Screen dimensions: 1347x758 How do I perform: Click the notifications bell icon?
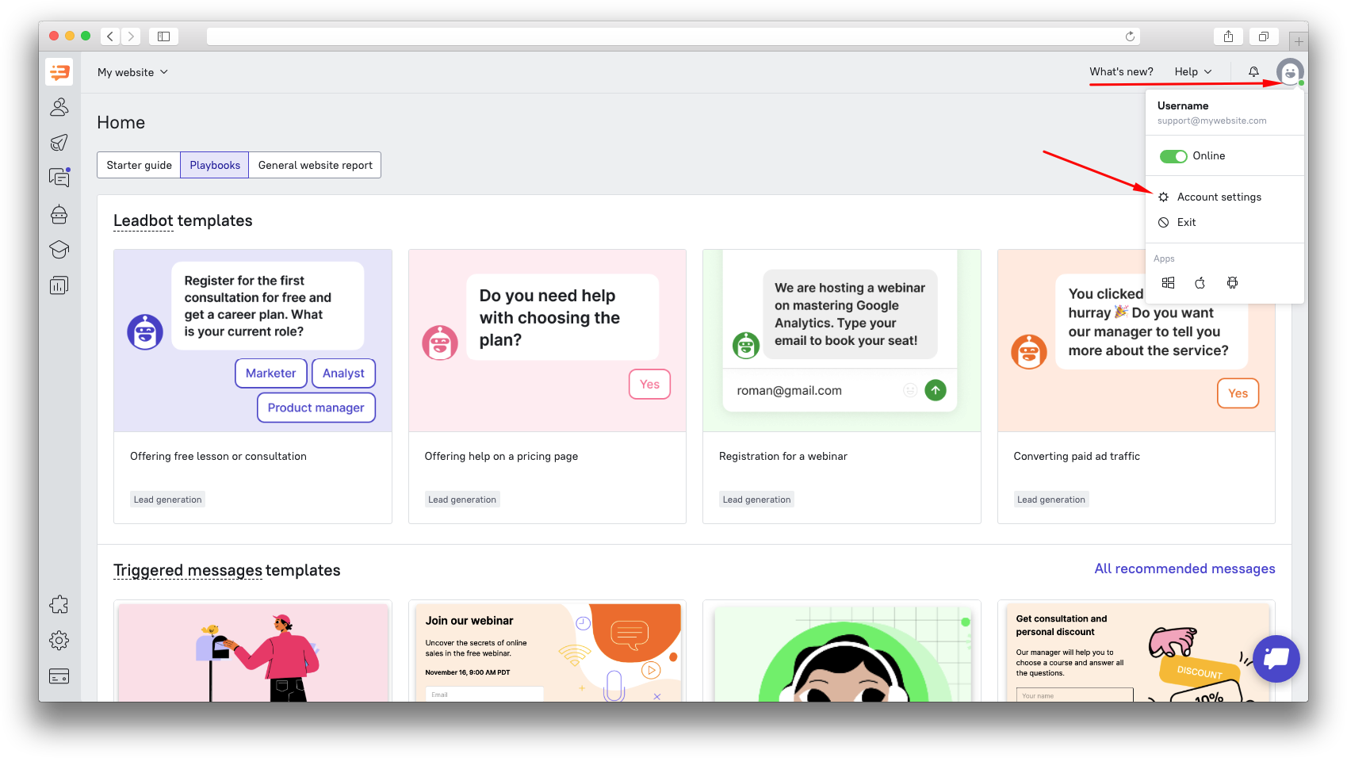(x=1253, y=72)
